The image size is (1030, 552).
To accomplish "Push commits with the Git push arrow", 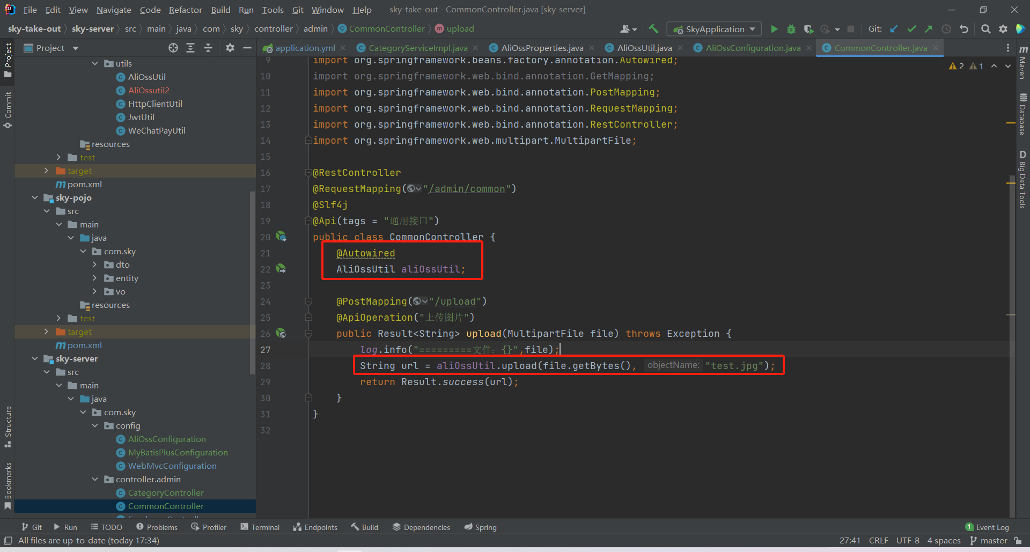I will click(x=929, y=29).
